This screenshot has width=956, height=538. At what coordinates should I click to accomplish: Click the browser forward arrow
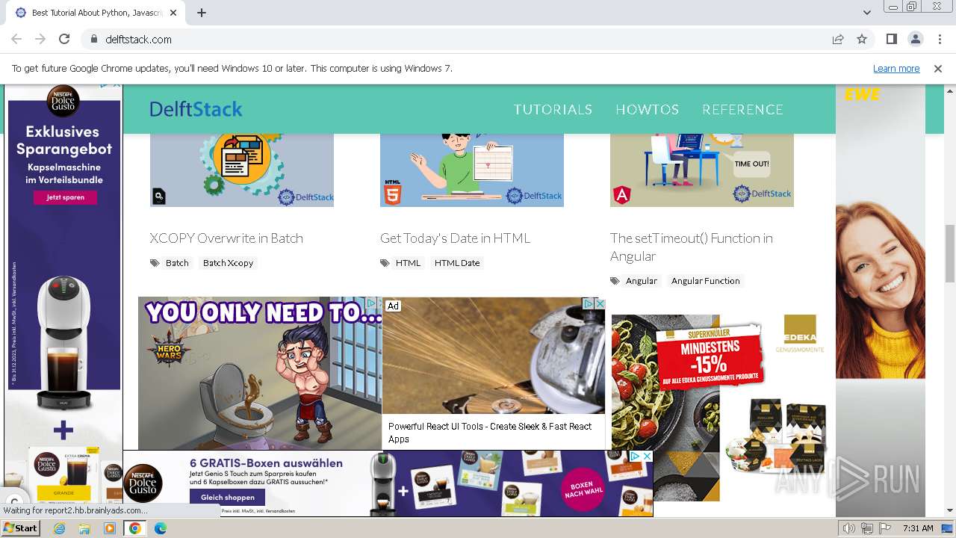(x=40, y=39)
